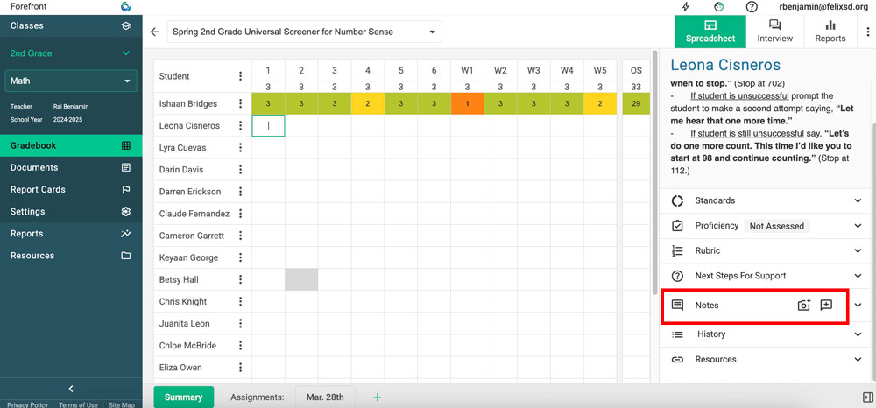Viewport: 876px width, 408px height.
Task: Toggle the side panel icon at bottom right
Action: pyautogui.click(x=867, y=397)
